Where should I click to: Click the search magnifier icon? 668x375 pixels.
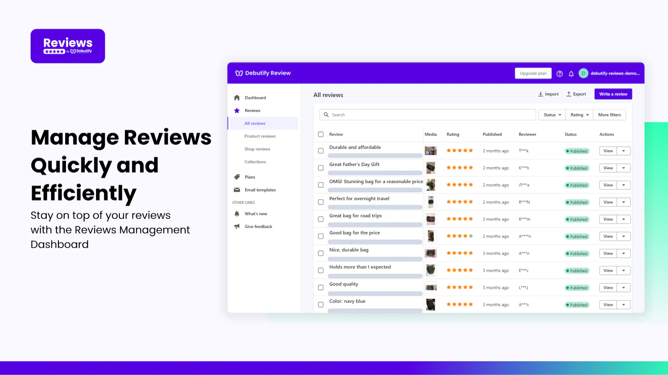point(326,115)
